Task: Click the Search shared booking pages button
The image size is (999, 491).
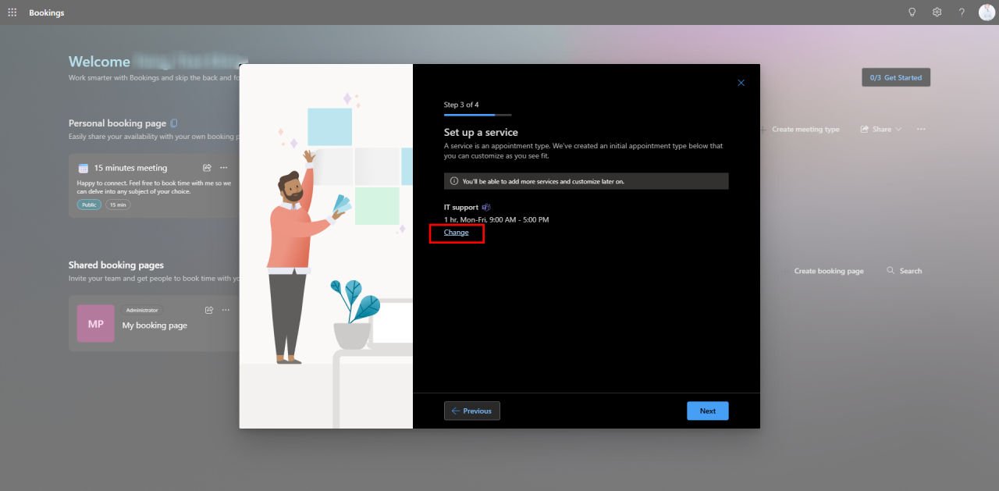Action: pos(905,271)
